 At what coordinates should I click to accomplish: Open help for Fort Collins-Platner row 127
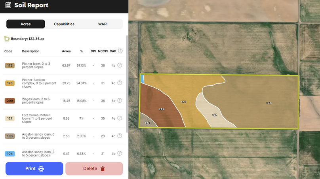(x=120, y=118)
